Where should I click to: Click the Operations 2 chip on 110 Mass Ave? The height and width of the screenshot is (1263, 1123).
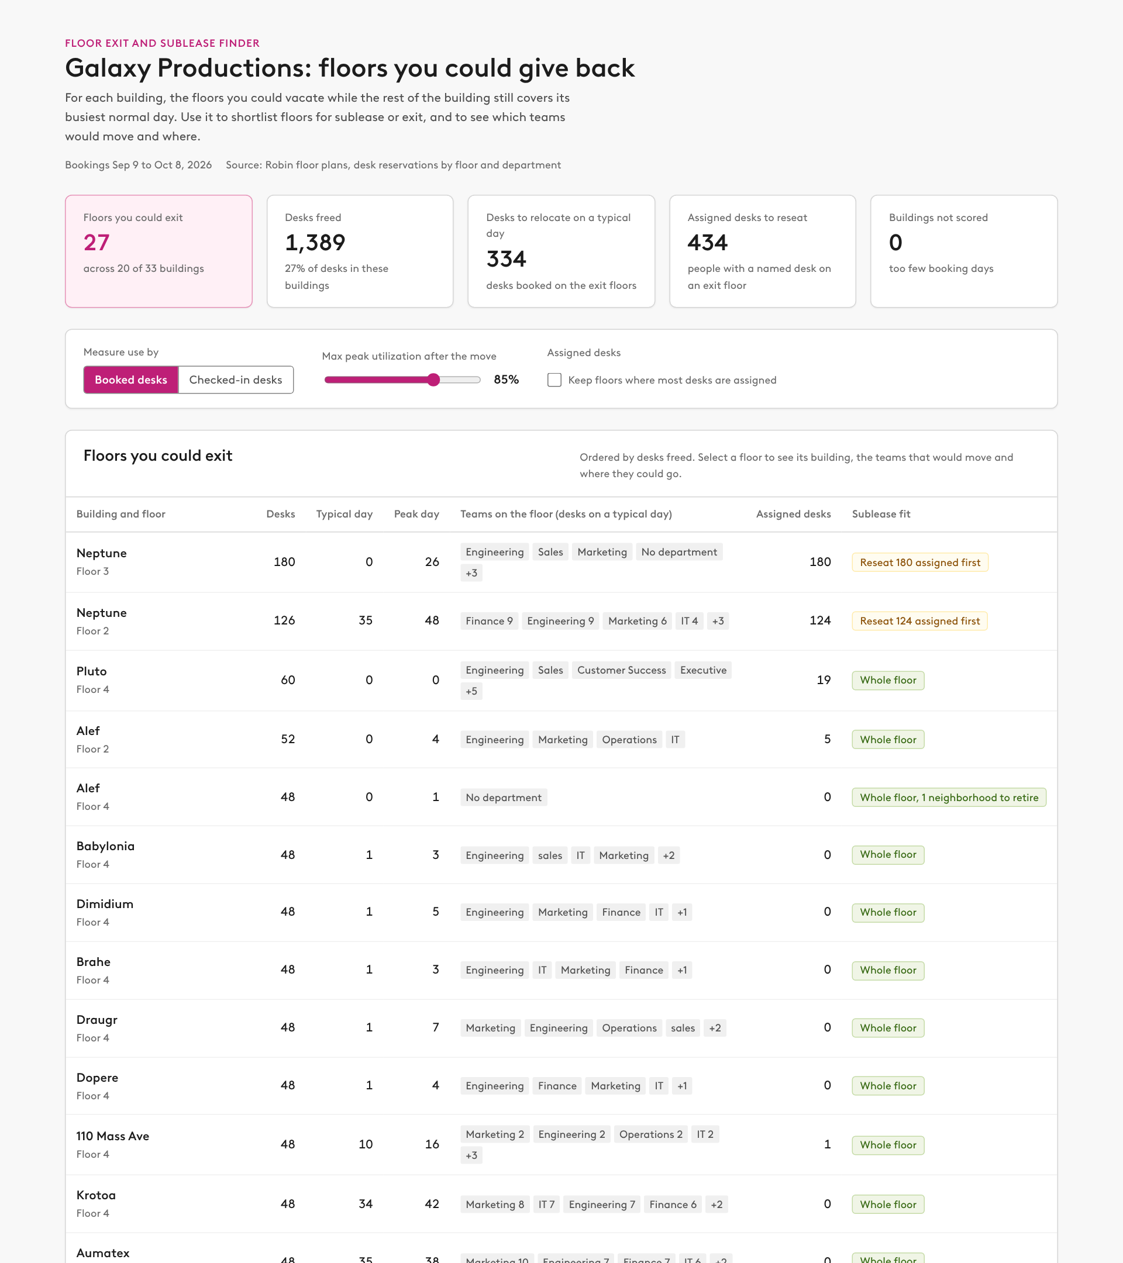coord(651,1134)
